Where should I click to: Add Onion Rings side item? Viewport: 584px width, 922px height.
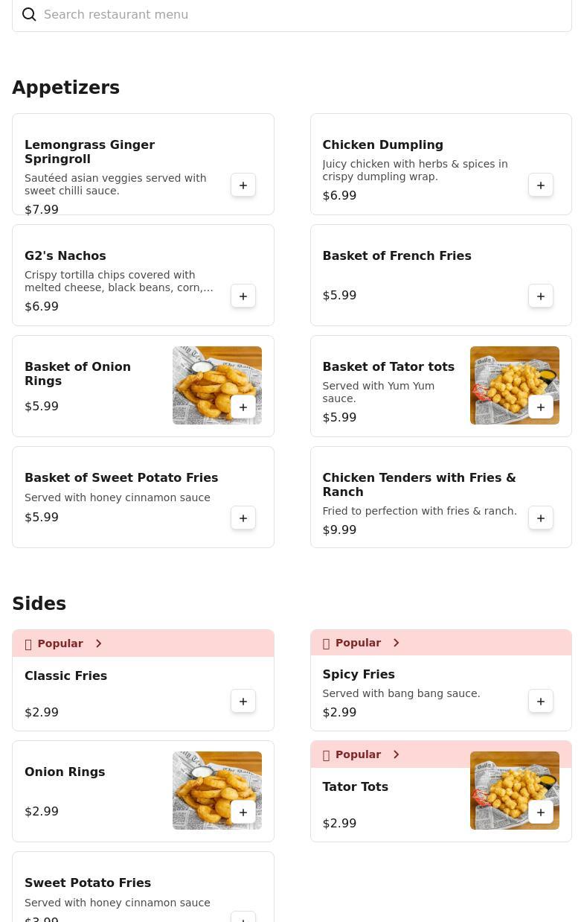[243, 813]
